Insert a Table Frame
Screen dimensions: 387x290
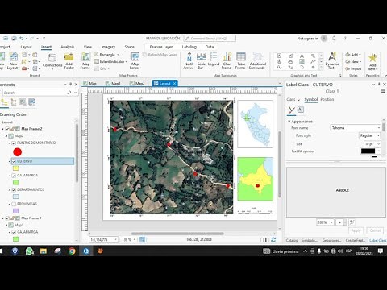click(241, 60)
